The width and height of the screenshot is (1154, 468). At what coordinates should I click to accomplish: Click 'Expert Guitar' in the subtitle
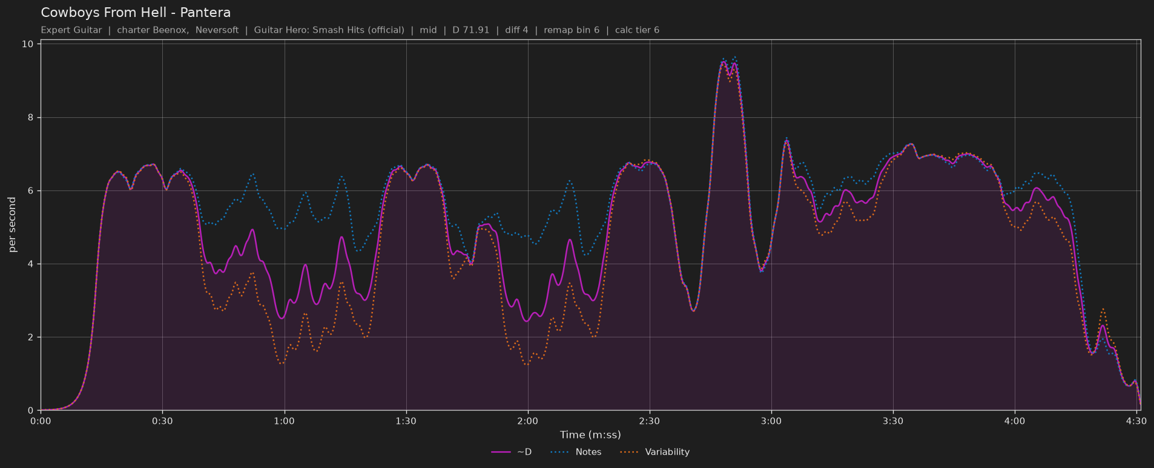(x=71, y=30)
